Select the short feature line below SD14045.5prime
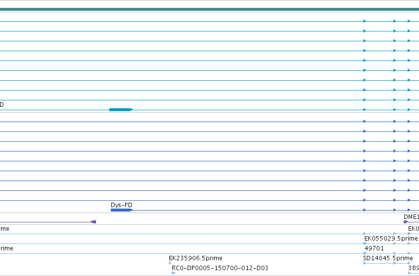This screenshot has height=276, width=419. click(387, 263)
